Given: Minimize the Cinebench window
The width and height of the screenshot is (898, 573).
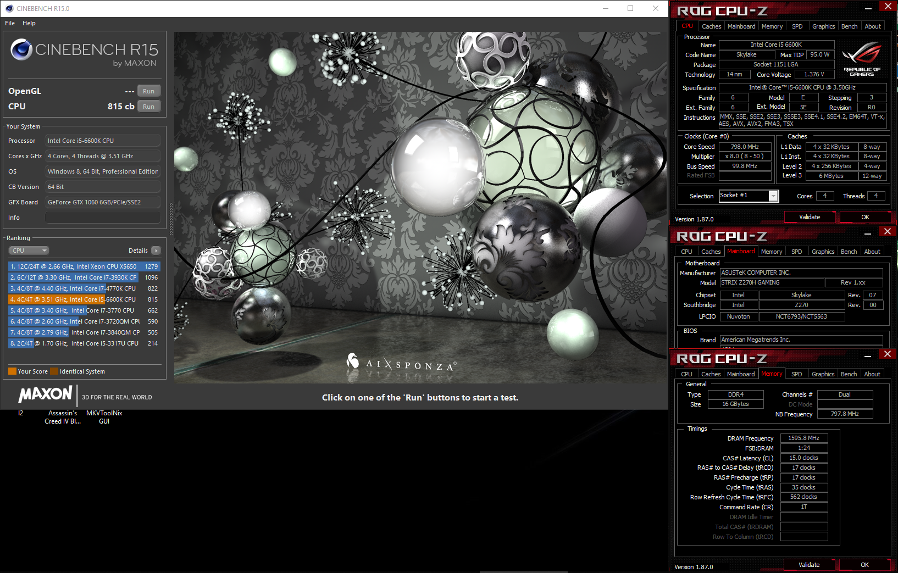Looking at the screenshot, I should [x=606, y=8].
